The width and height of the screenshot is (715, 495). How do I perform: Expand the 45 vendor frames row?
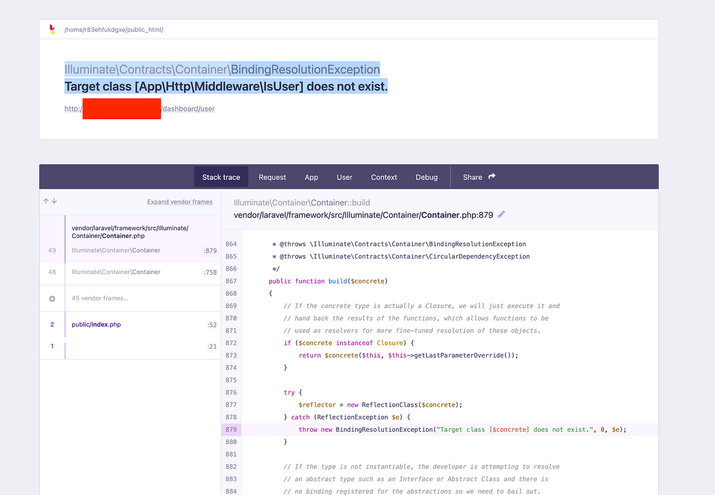pos(130,298)
